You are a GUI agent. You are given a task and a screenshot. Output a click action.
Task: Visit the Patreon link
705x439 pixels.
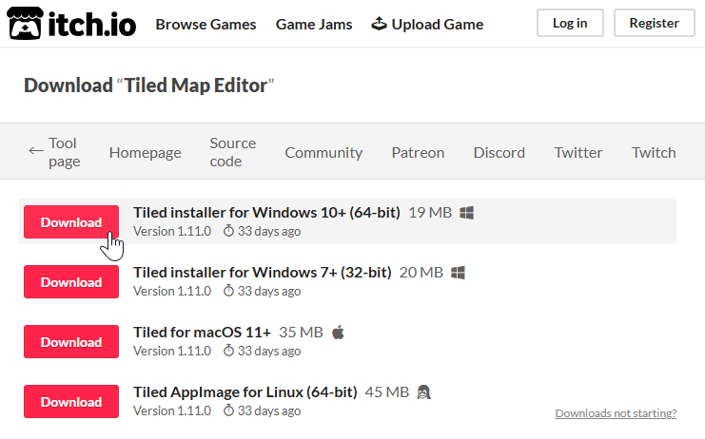click(x=418, y=153)
